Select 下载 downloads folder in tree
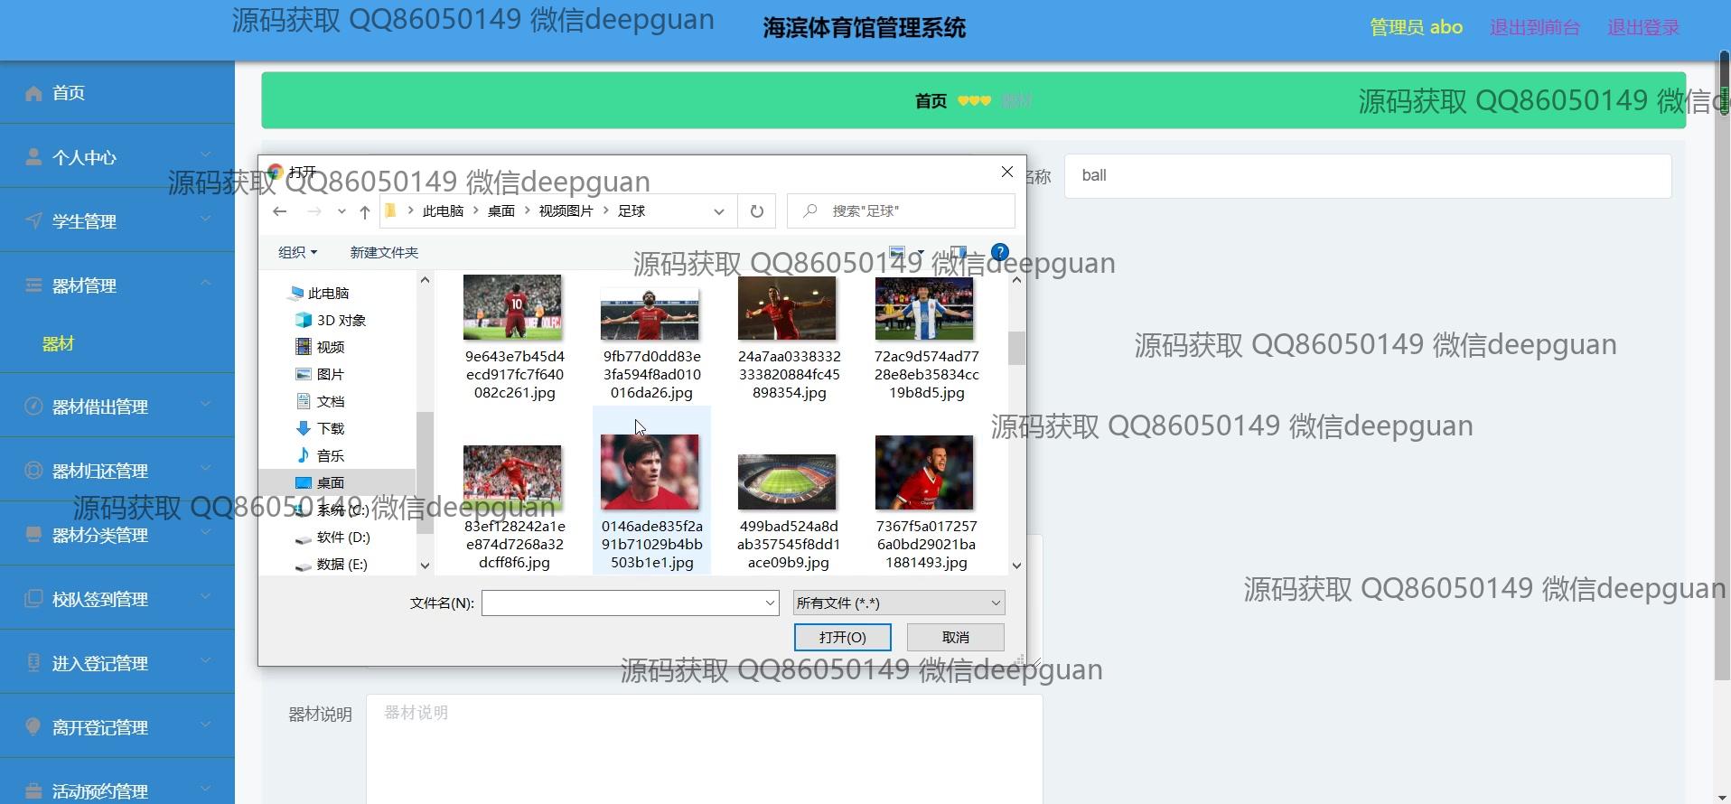This screenshot has width=1731, height=804. click(330, 428)
